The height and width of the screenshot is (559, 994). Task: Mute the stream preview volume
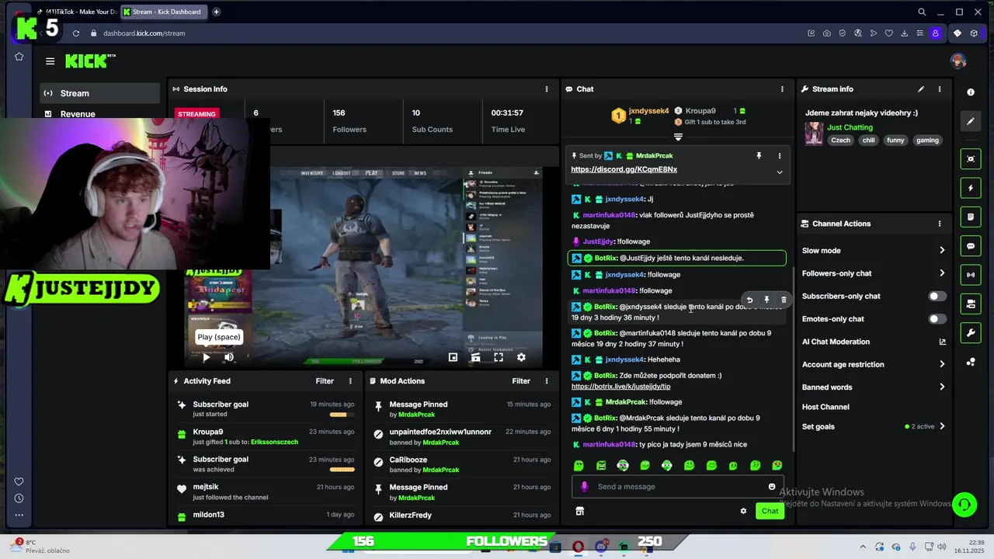[228, 357]
